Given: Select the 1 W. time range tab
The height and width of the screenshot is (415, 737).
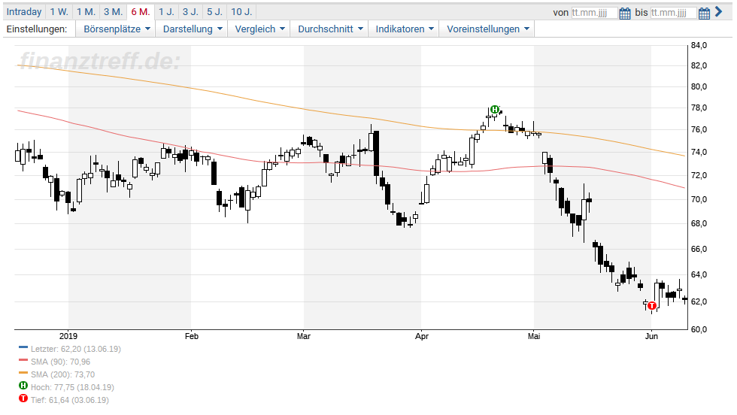Looking at the screenshot, I should [59, 12].
